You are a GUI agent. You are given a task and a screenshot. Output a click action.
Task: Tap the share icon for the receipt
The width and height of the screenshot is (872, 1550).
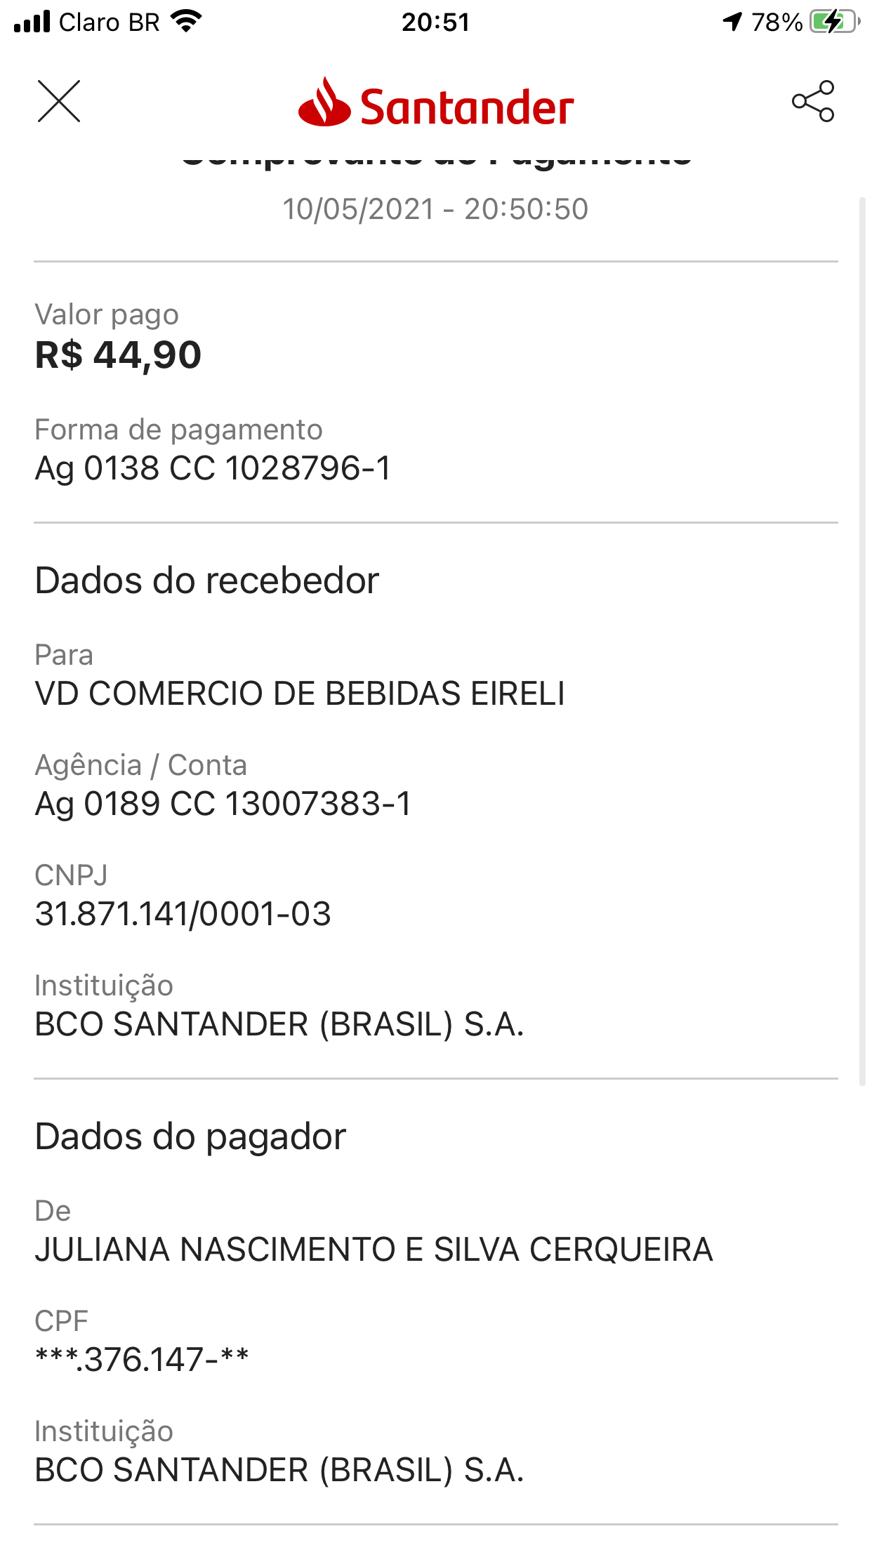[x=813, y=102]
